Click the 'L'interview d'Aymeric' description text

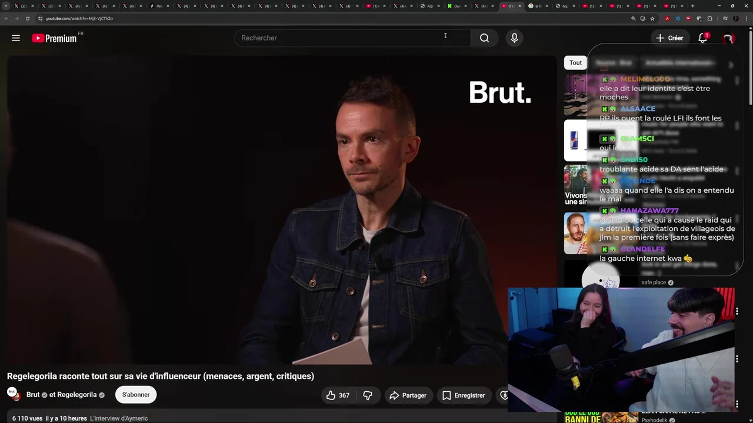[x=119, y=418]
